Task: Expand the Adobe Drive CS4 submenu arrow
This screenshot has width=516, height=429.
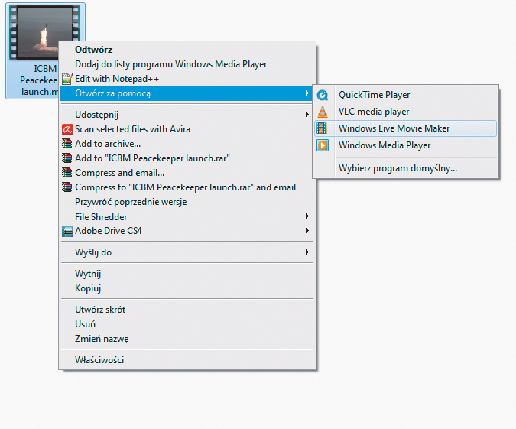Action: [307, 231]
